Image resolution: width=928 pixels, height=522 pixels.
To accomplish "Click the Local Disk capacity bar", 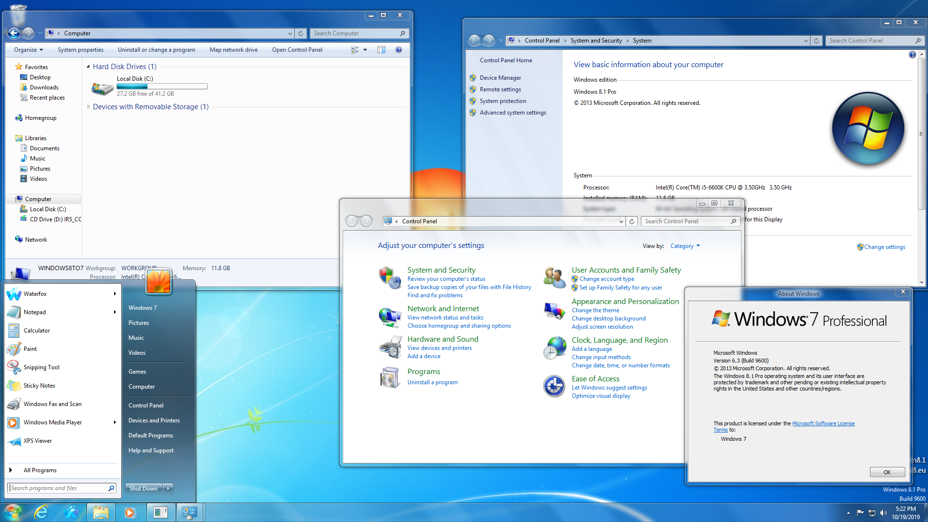I will 162,86.
